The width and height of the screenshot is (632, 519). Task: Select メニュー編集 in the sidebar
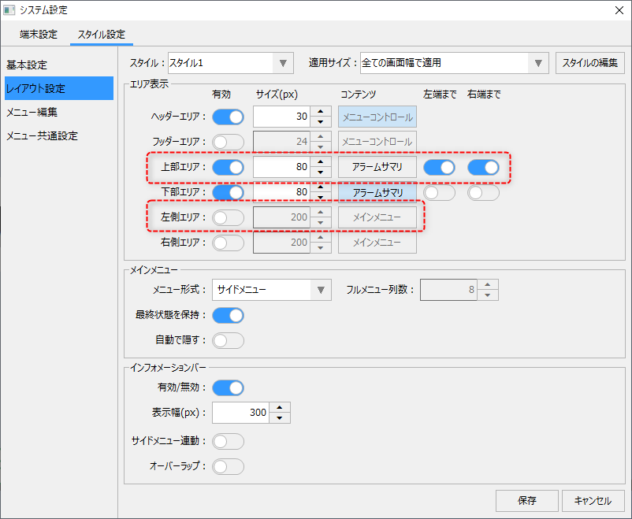point(32,112)
